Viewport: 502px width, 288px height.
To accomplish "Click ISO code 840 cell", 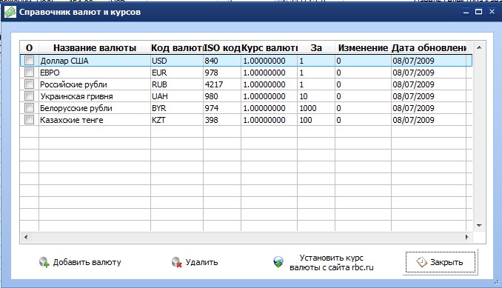I will coord(222,61).
